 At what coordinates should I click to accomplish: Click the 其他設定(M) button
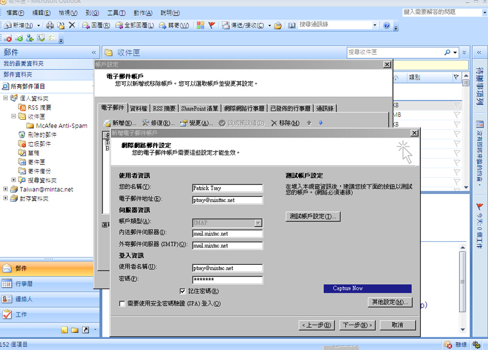pos(389,302)
